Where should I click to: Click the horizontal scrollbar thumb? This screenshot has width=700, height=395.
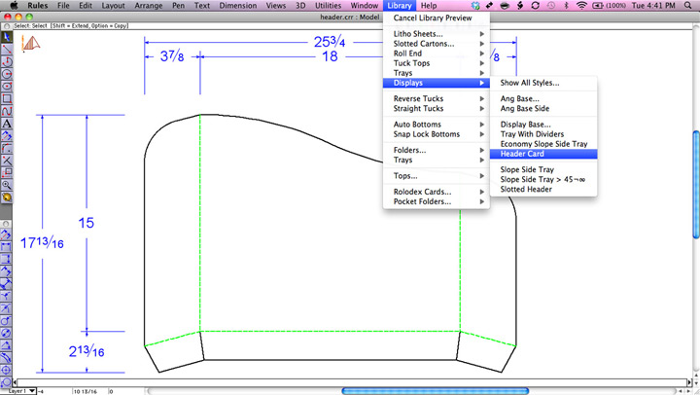pyautogui.click(x=437, y=390)
